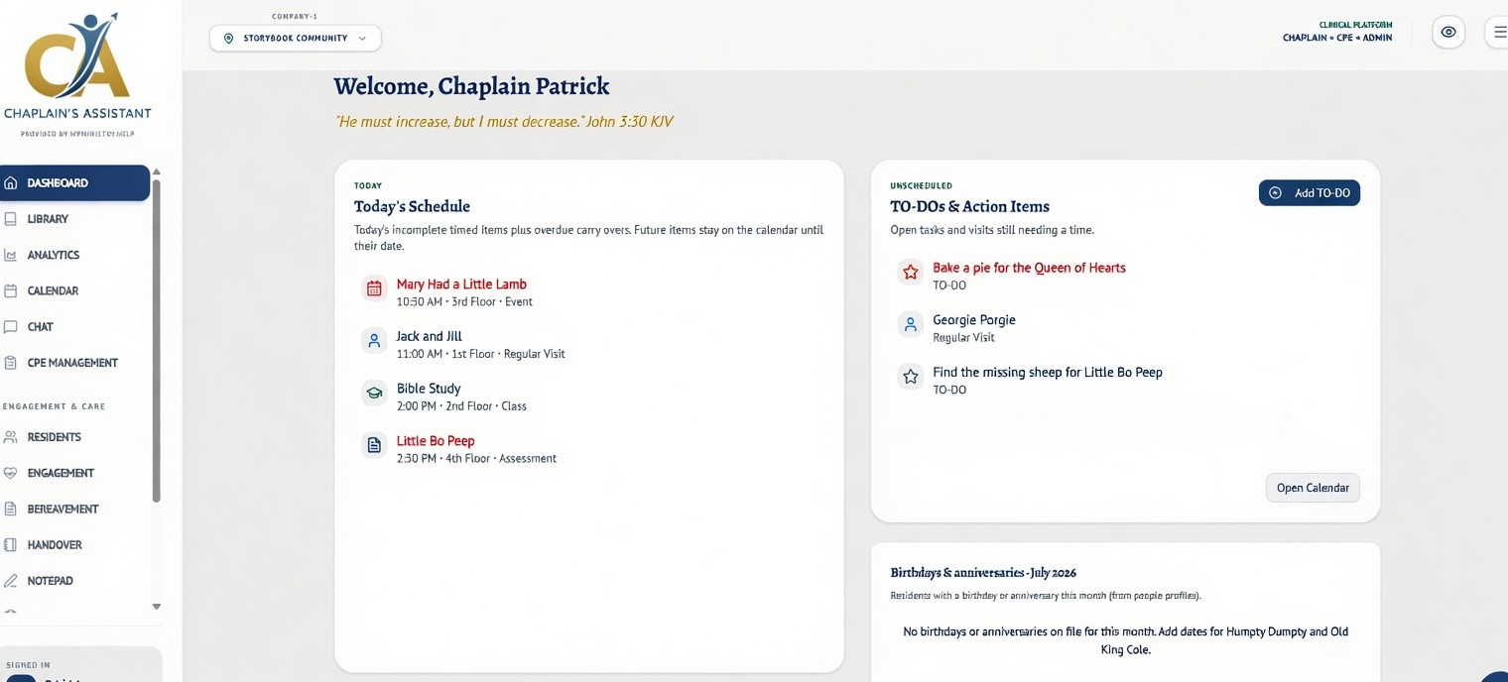The height and width of the screenshot is (682, 1508).
Task: Click the hamburger menu icon at top right
Action: coord(1498,32)
